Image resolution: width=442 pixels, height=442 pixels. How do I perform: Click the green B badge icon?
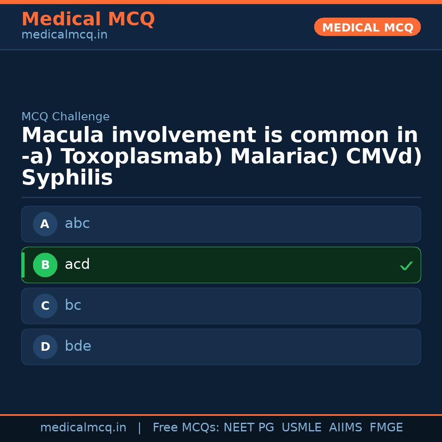45,265
